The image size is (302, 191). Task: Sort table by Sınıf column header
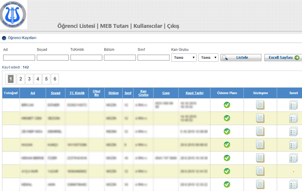(x=128, y=93)
